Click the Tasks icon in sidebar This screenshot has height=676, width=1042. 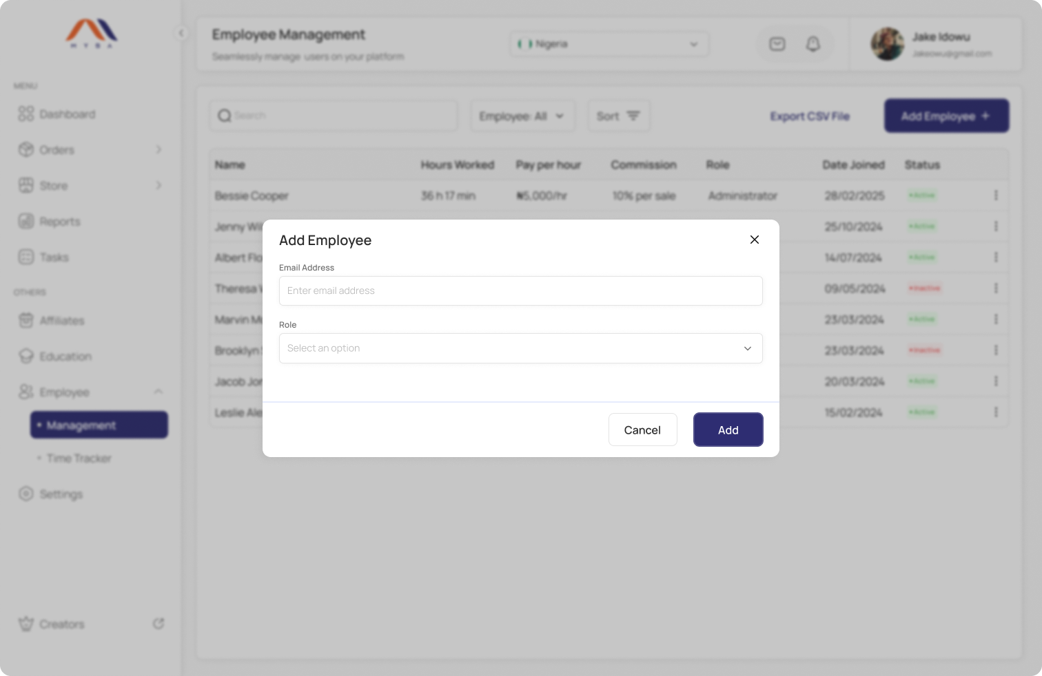25,257
